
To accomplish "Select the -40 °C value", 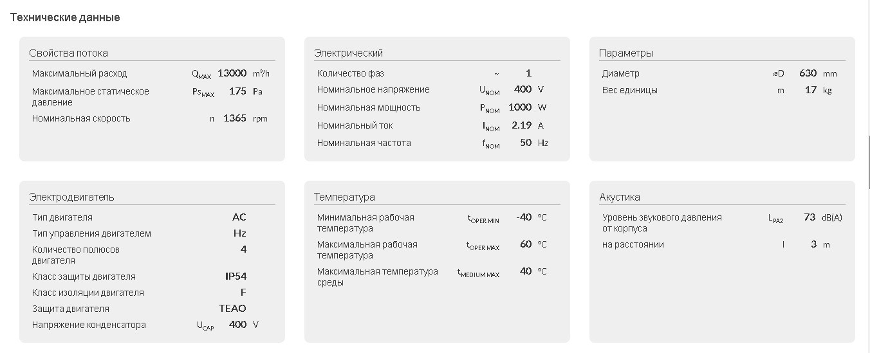I will pyautogui.click(x=524, y=217).
